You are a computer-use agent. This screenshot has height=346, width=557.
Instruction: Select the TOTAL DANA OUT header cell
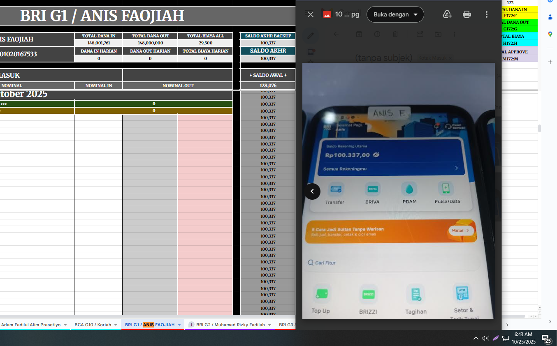(x=150, y=36)
